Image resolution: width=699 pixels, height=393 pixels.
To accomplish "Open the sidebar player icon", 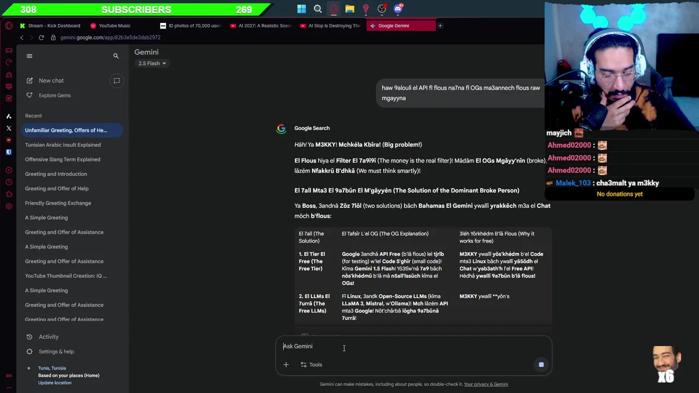I will pos(9,170).
